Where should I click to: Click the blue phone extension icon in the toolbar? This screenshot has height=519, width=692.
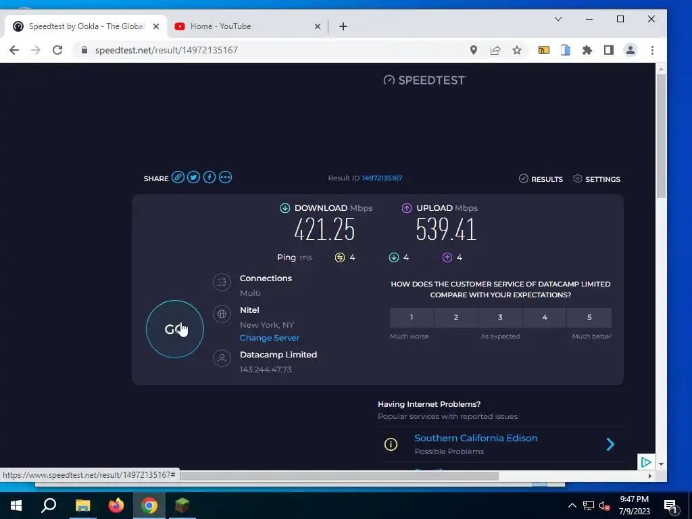(566, 50)
